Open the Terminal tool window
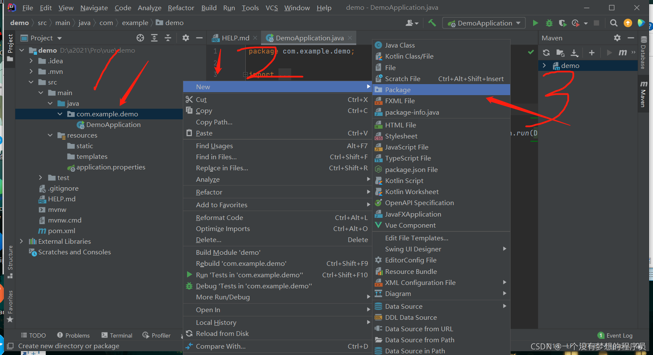 (117, 335)
